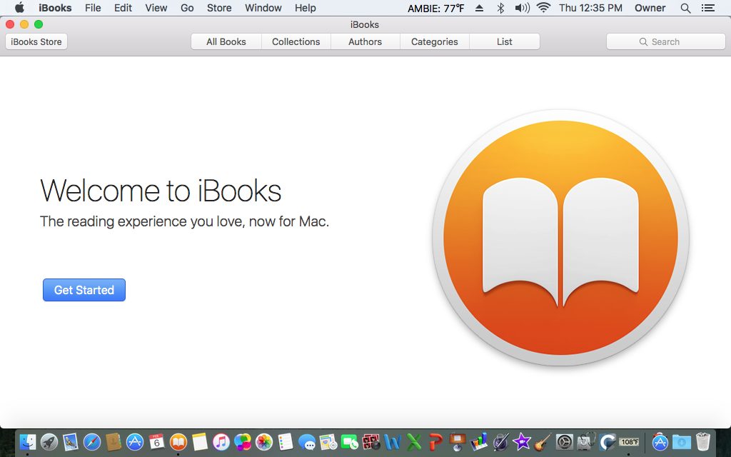Click the Thu 12:35 PM clock

pos(590,8)
